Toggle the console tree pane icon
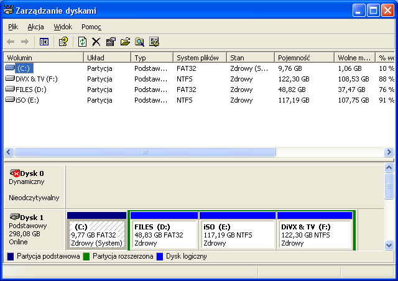Screen dimensions: 398x281 [x=44, y=42]
